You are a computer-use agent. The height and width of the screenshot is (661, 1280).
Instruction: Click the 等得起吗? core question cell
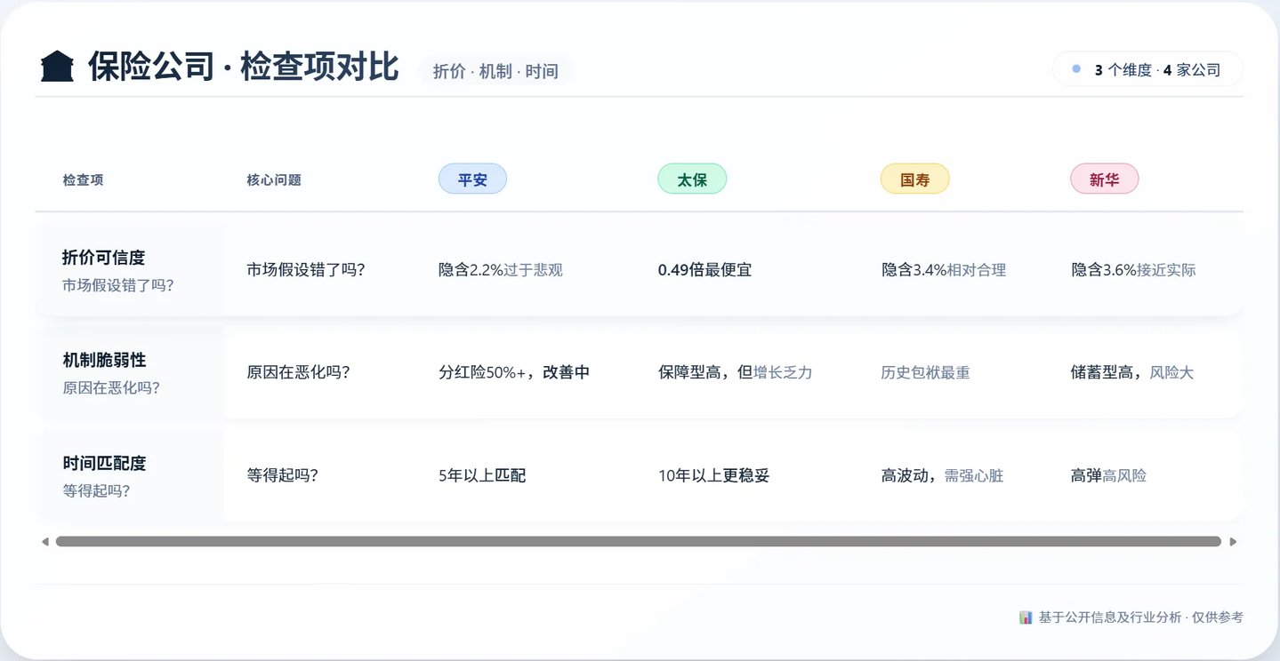282,475
